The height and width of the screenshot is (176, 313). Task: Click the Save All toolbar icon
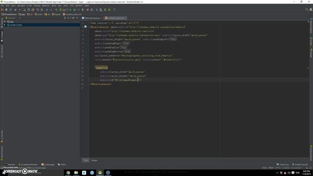pos(6,10)
